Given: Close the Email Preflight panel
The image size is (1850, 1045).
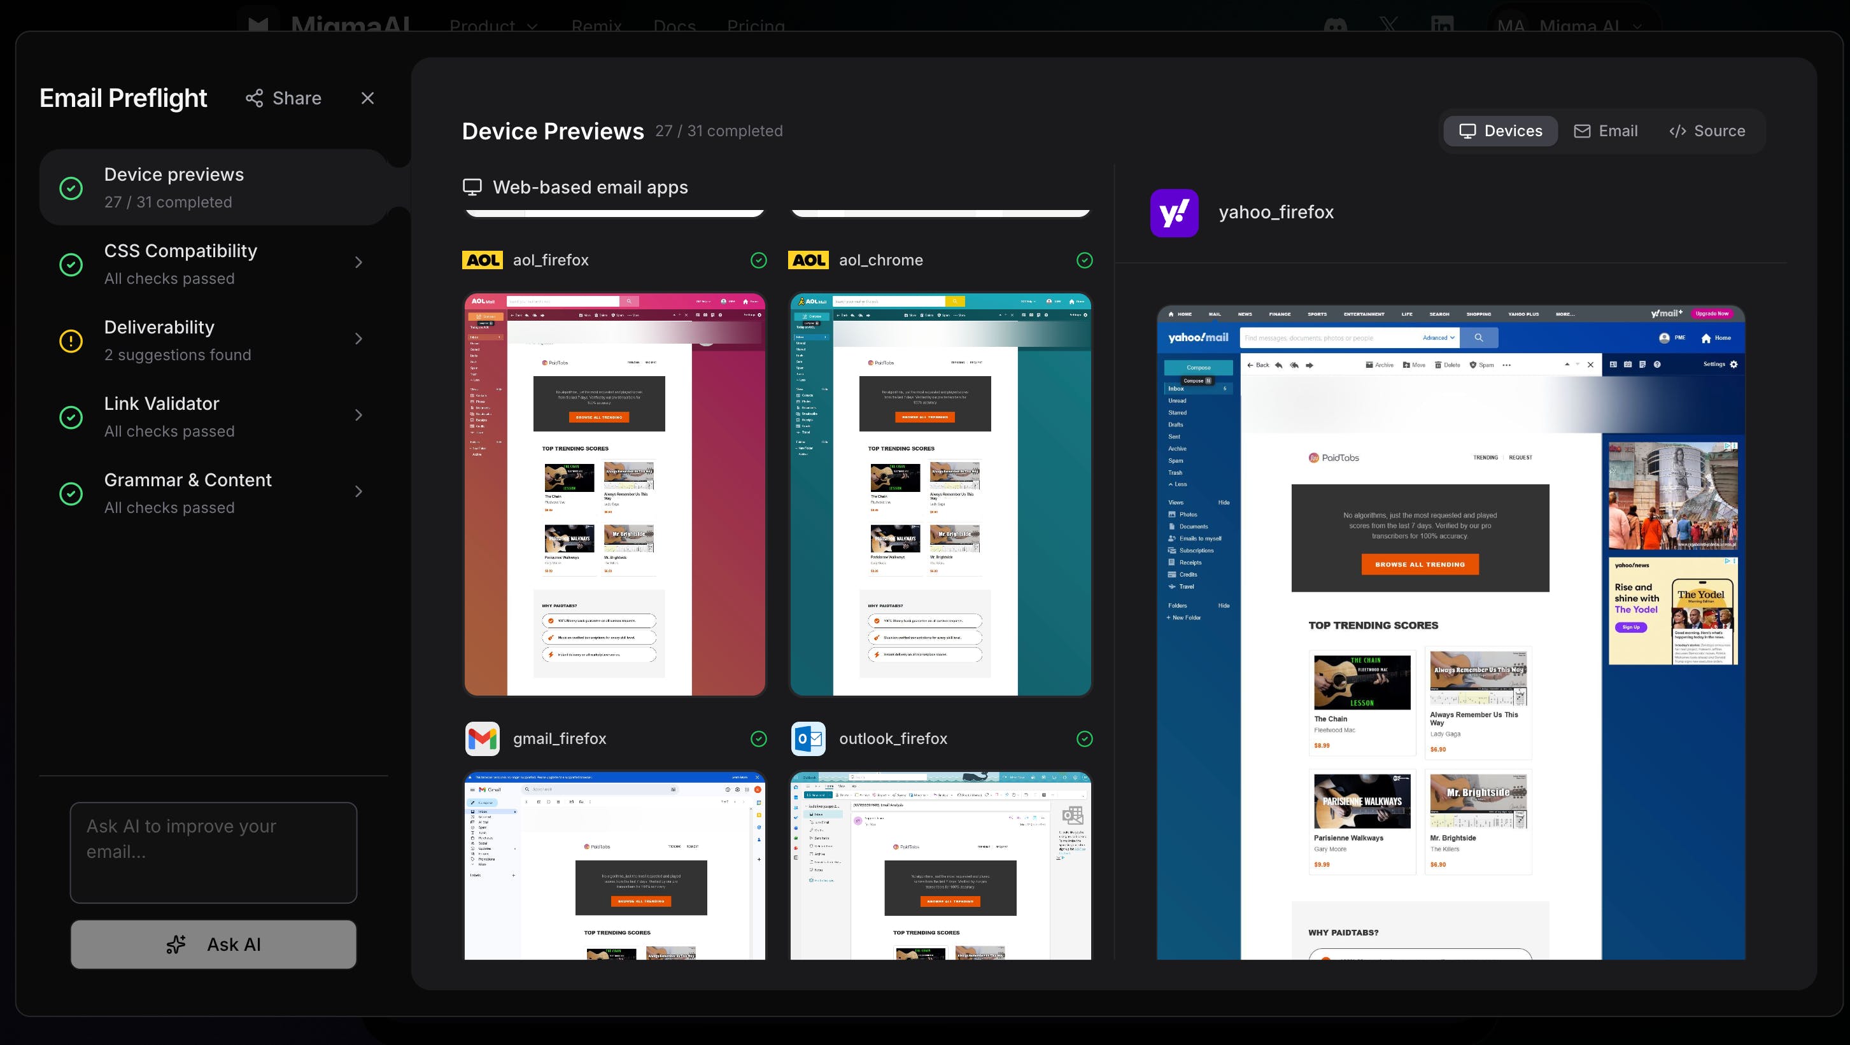Looking at the screenshot, I should 368,99.
